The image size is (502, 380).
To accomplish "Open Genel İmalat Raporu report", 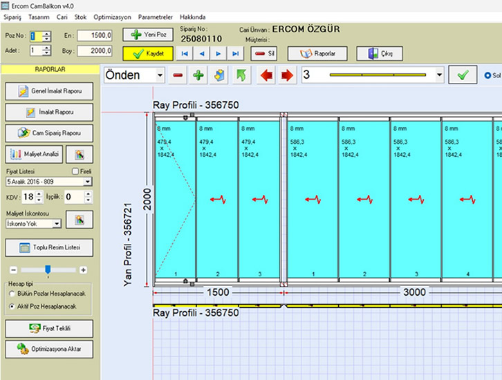I will 49,91.
